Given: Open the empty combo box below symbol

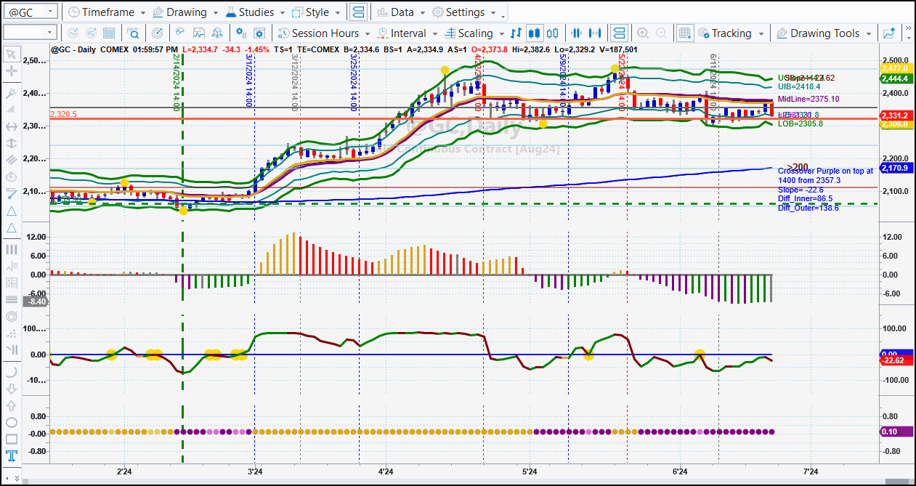Looking at the screenshot, I should 30,33.
